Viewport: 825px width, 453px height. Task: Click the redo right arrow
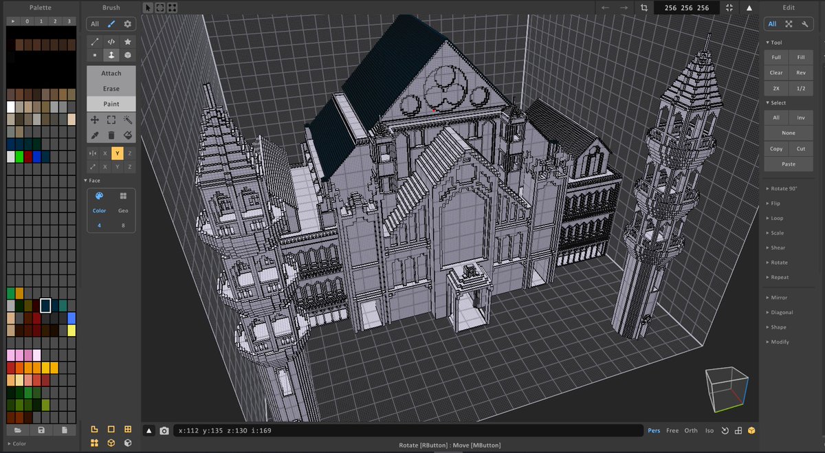tap(624, 8)
